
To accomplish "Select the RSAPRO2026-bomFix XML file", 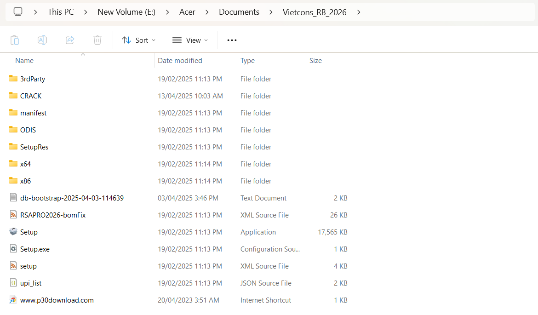I will pos(53,215).
